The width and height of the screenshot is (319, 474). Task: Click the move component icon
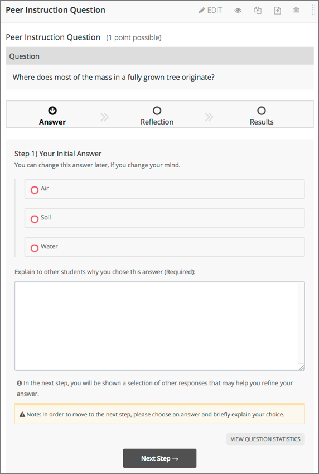point(277,11)
